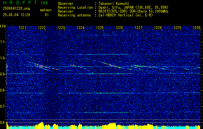Screen dimensions: 203x129
Task: Click time marker 1225
Action: click(100, 27)
